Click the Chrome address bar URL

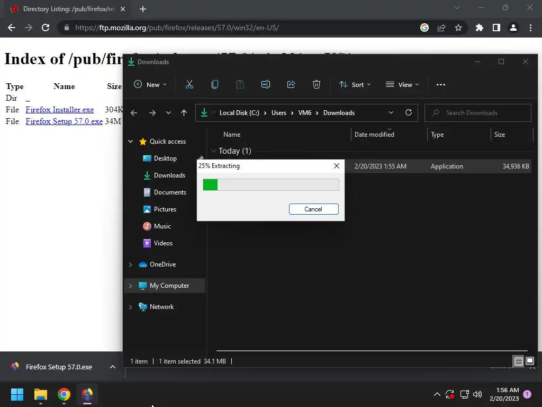coord(177,28)
